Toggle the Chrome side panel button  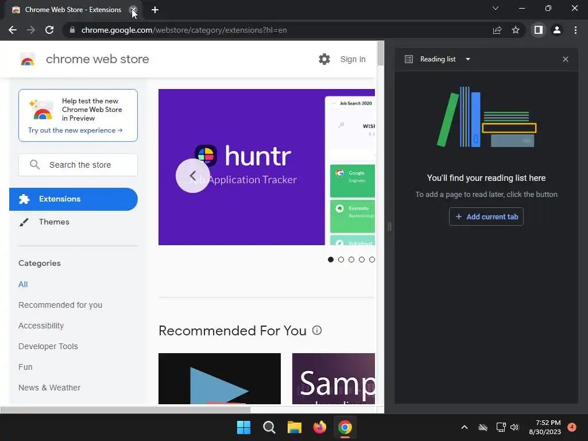coord(539,30)
